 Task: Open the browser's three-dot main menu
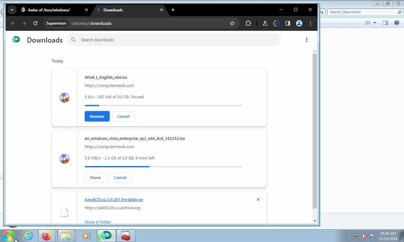[x=311, y=23]
